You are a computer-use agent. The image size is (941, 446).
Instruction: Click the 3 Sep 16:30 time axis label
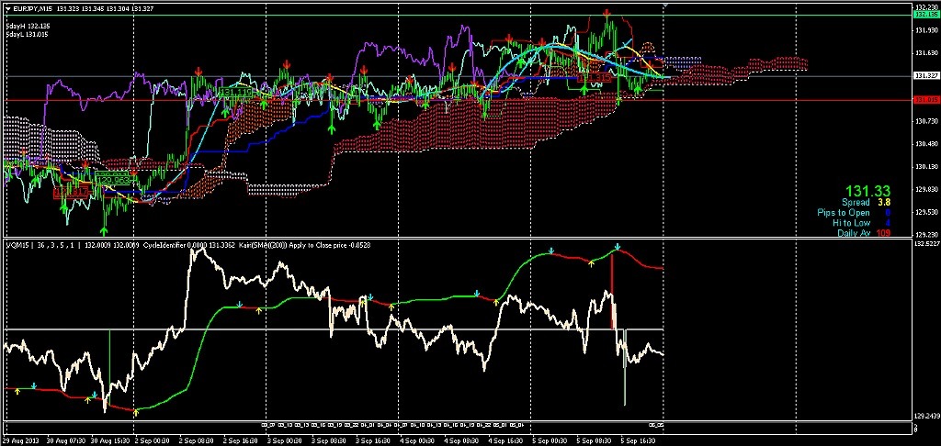pyautogui.click(x=375, y=440)
